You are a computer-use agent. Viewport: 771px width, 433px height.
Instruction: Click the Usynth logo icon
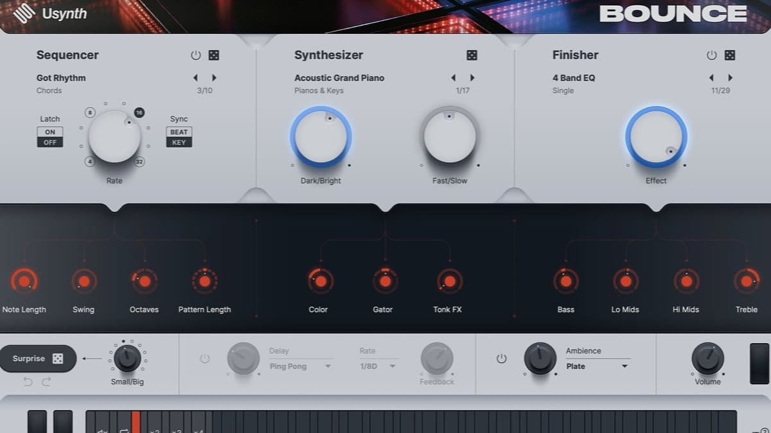(x=24, y=13)
